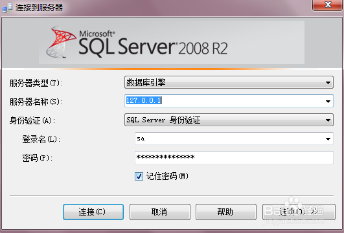Image resolution: width=344 pixels, height=233 pixels.
Task: Click into the 密码 password field
Action: coord(234,157)
